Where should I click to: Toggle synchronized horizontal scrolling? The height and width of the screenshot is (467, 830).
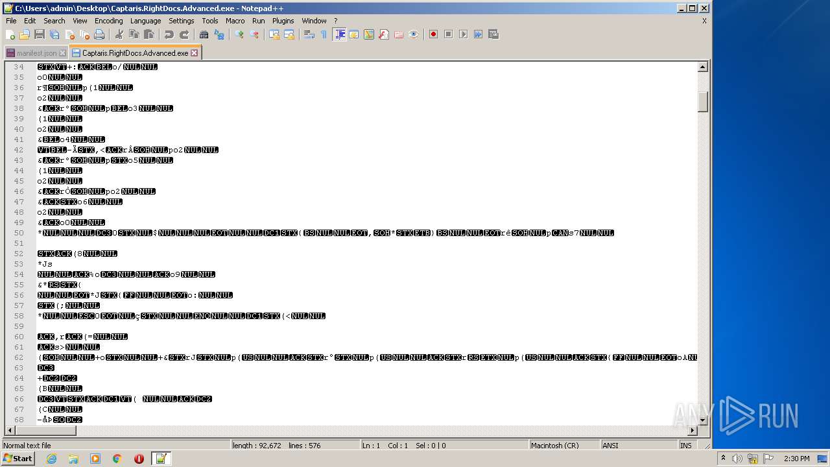(x=289, y=34)
